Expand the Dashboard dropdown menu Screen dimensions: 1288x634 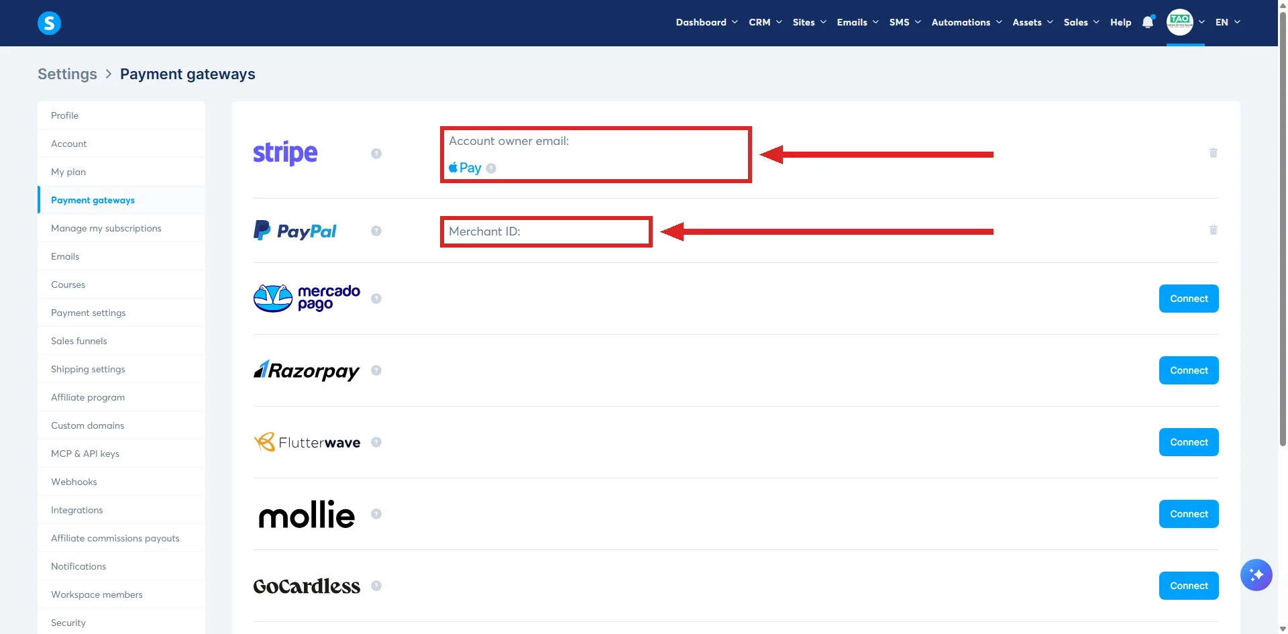[706, 22]
